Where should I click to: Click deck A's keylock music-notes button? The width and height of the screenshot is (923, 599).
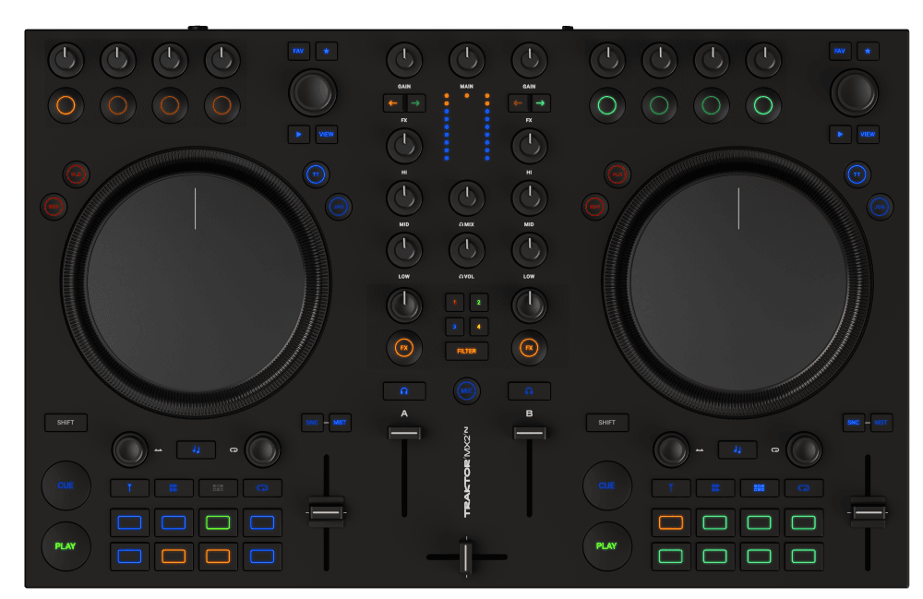tap(196, 449)
